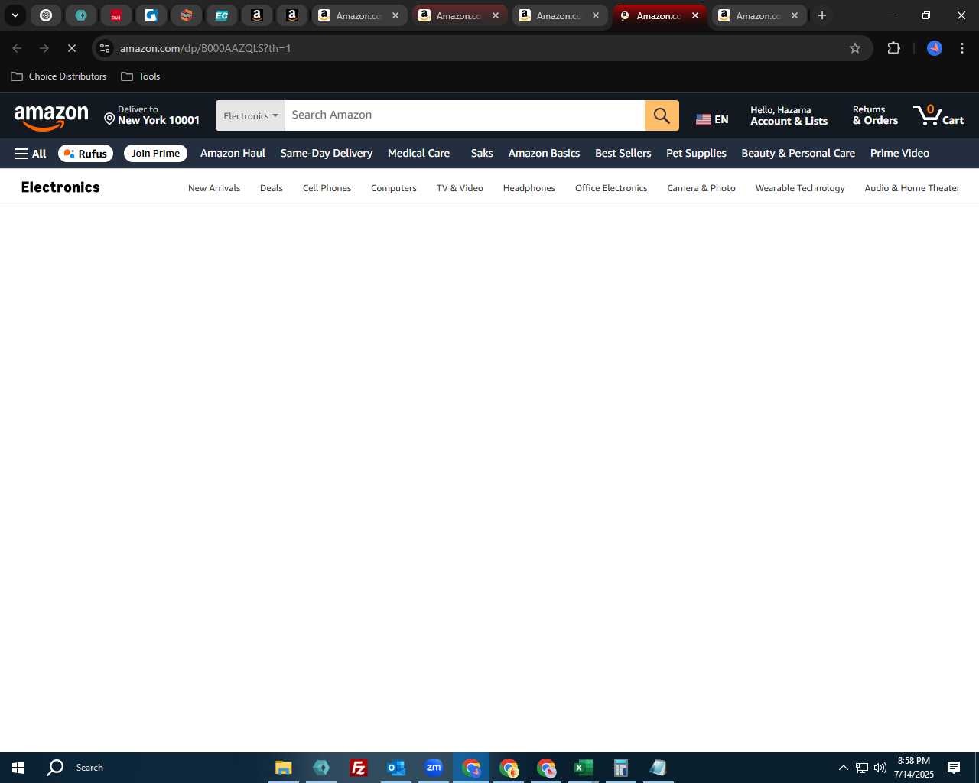Open the Windows Start menu
979x783 pixels.
click(18, 768)
